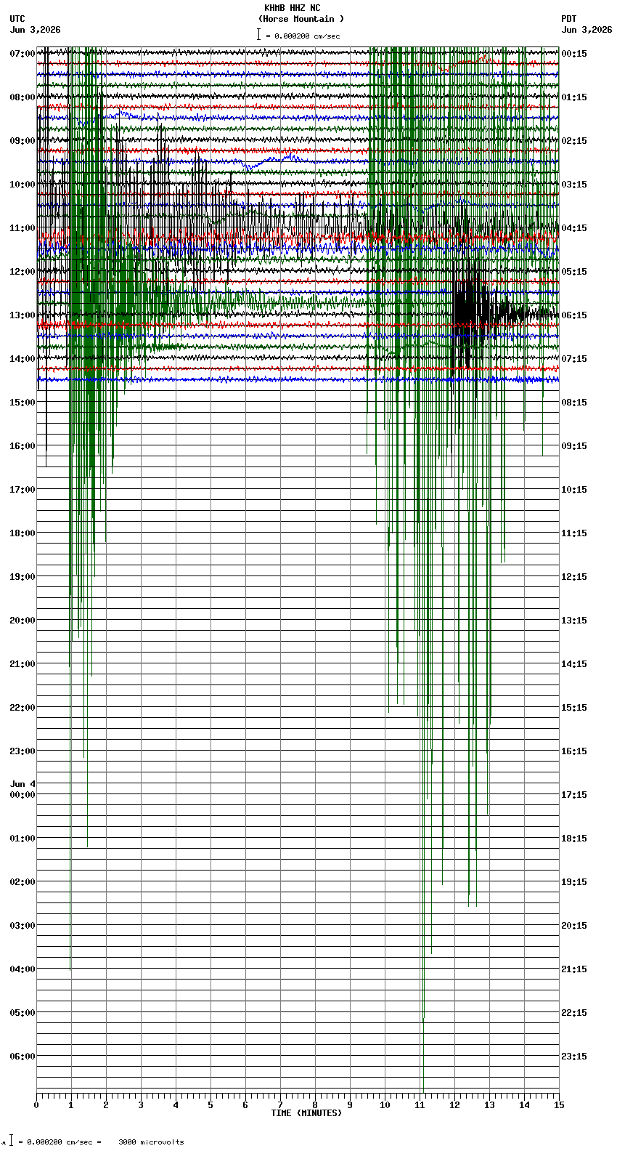The image size is (617, 1151).
Task: Click the 19:00 UTC time label
Action: pos(23,577)
